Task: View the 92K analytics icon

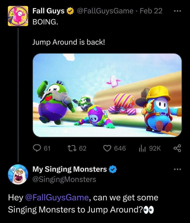Action: (x=142, y=149)
